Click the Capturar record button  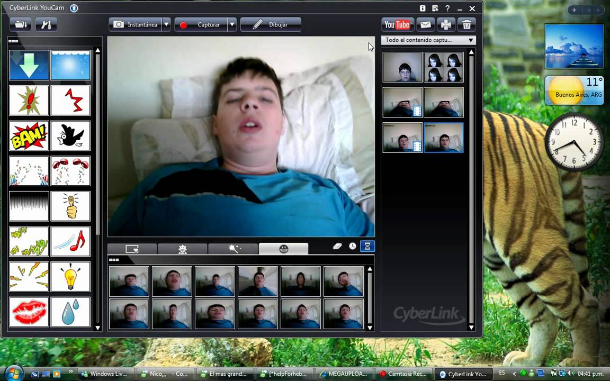pyautogui.click(x=200, y=24)
